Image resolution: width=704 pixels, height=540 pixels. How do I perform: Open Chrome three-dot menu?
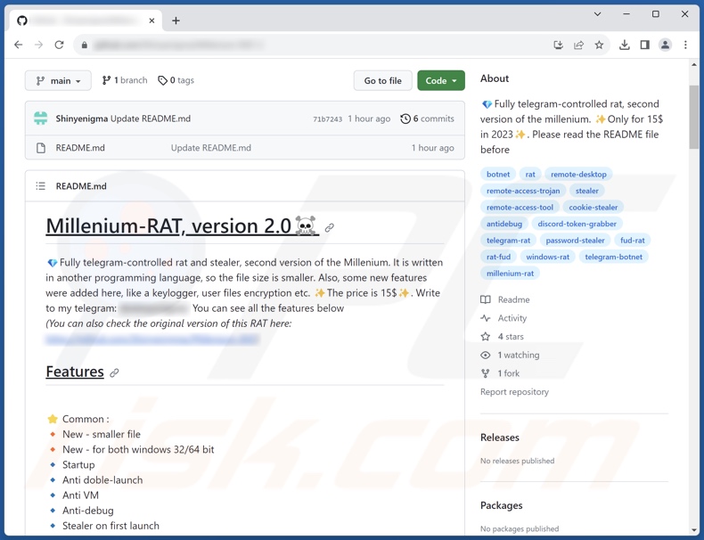[685, 45]
